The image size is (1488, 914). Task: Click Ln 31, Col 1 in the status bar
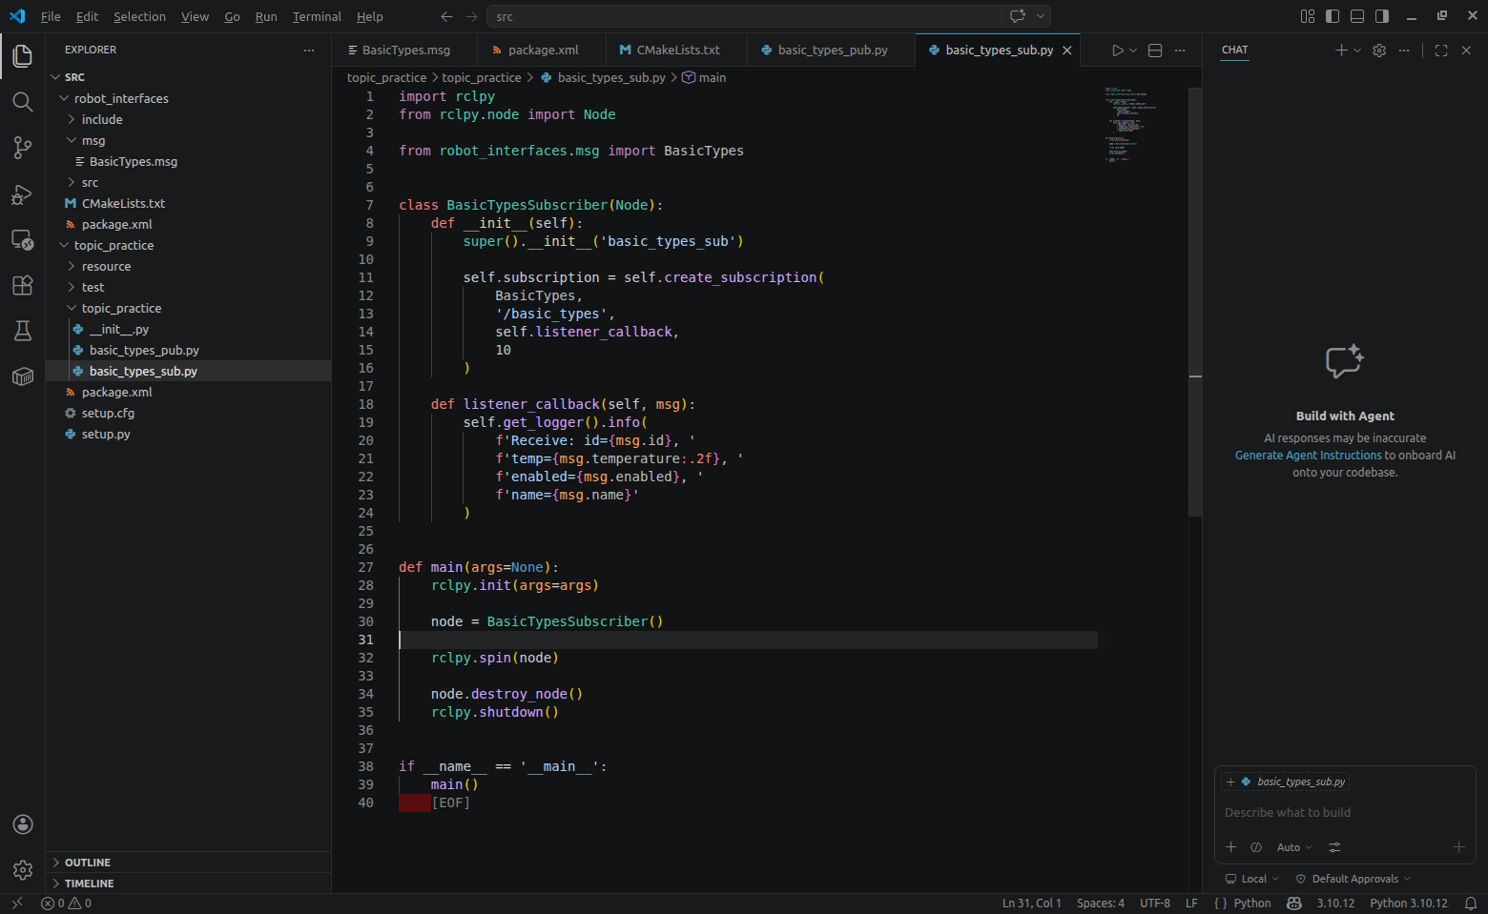tap(1031, 904)
